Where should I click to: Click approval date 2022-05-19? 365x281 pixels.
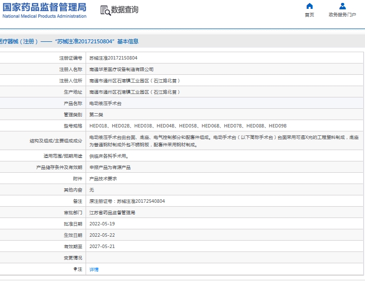102,224
